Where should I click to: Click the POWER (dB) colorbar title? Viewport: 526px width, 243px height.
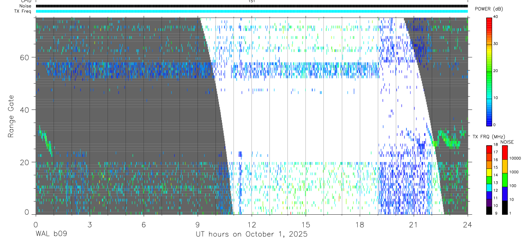point(490,9)
